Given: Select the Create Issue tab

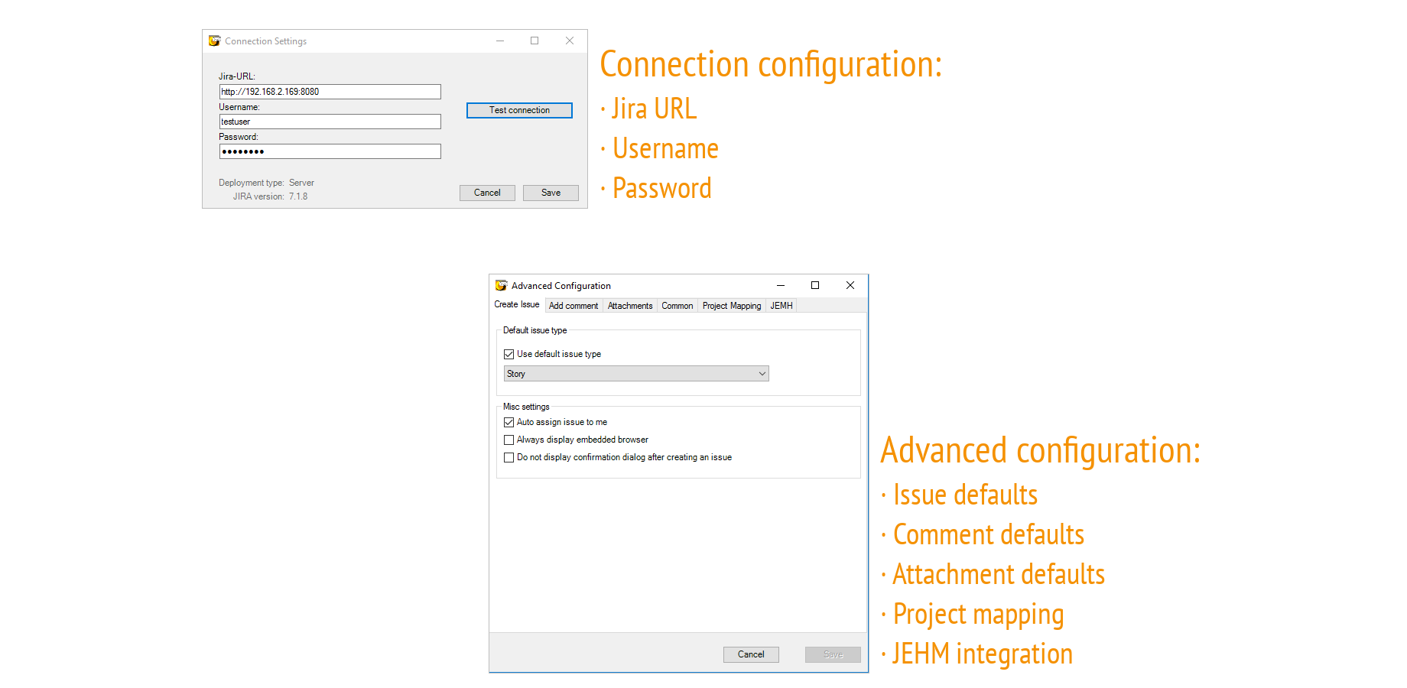Looking at the screenshot, I should pos(516,304).
